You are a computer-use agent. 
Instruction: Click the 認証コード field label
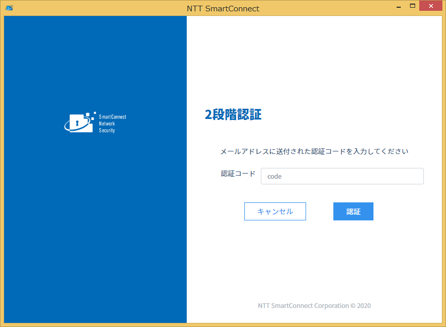pyautogui.click(x=238, y=174)
